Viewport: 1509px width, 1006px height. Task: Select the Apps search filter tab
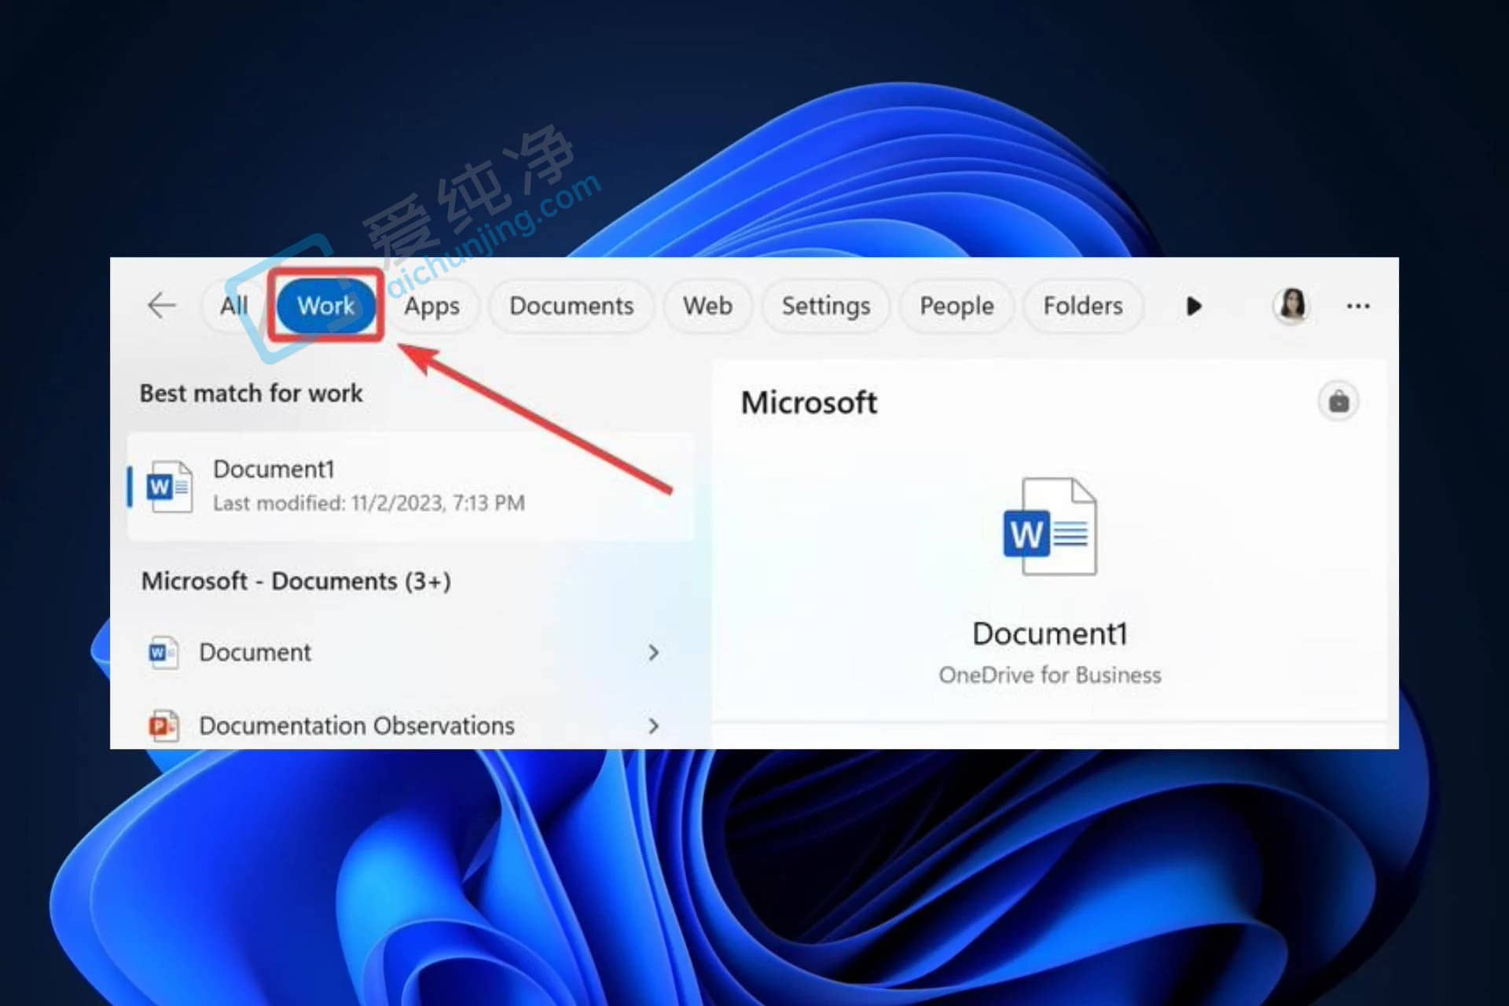point(433,303)
